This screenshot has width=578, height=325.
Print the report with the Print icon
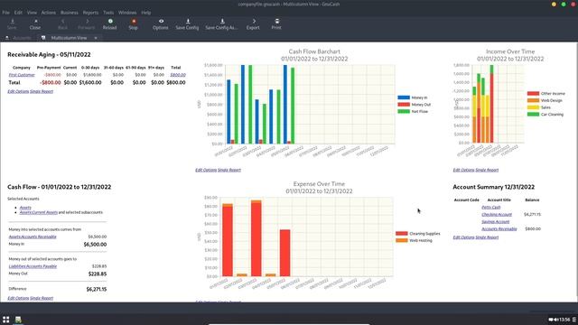coord(276,24)
